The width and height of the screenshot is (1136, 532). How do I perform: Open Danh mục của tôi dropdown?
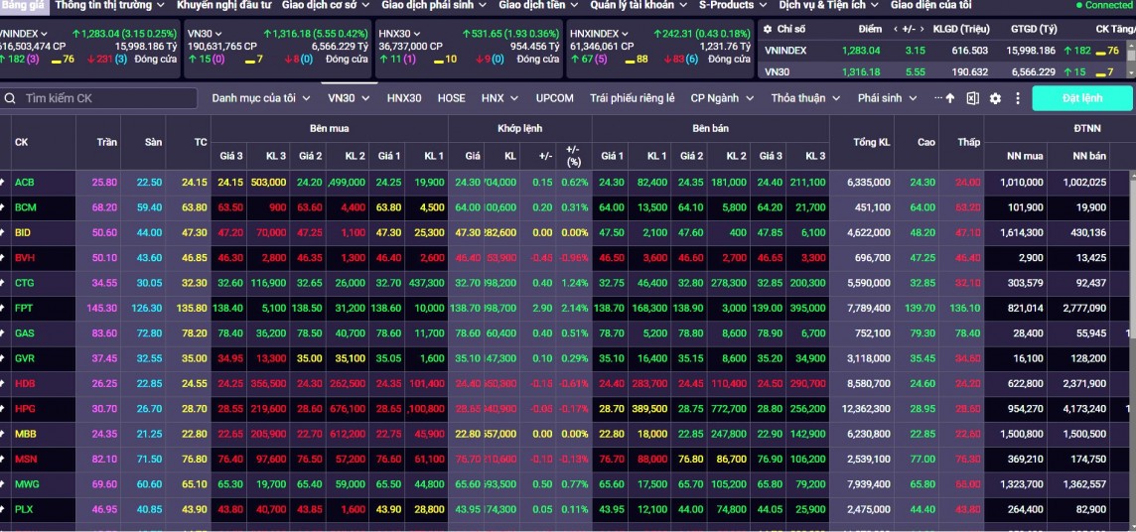point(261,98)
